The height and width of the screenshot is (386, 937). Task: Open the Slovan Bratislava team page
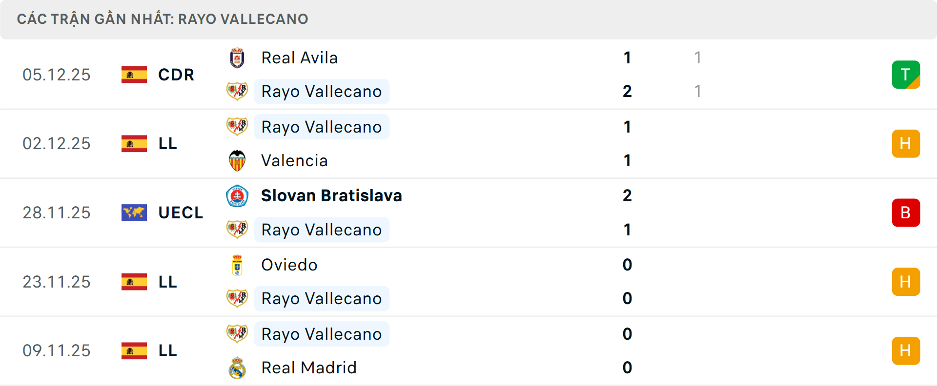pyautogui.click(x=331, y=195)
